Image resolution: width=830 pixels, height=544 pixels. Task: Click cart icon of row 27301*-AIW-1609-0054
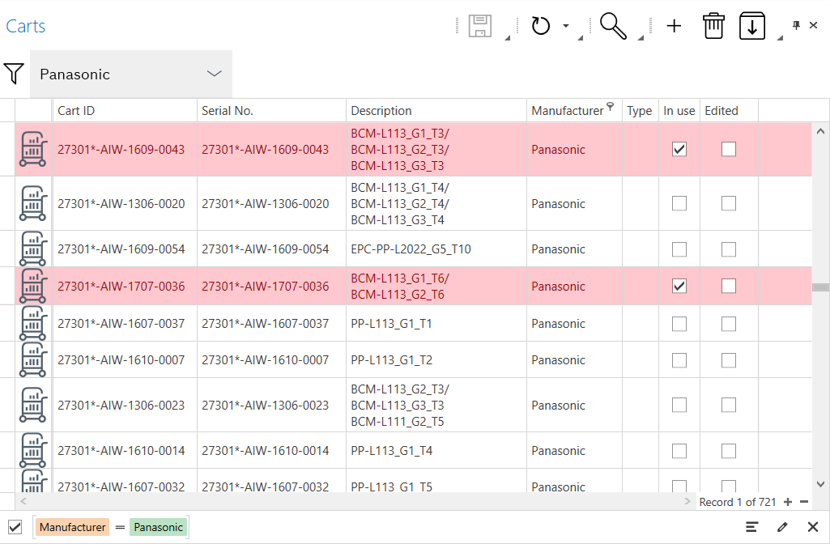click(33, 249)
